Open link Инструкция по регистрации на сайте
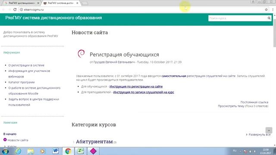 point(136,87)
